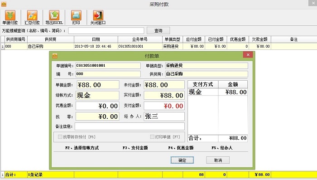Viewport: 317px width, 180px height.
Task: Click the 导出EXCEL toolbar icon
Action: (54, 17)
